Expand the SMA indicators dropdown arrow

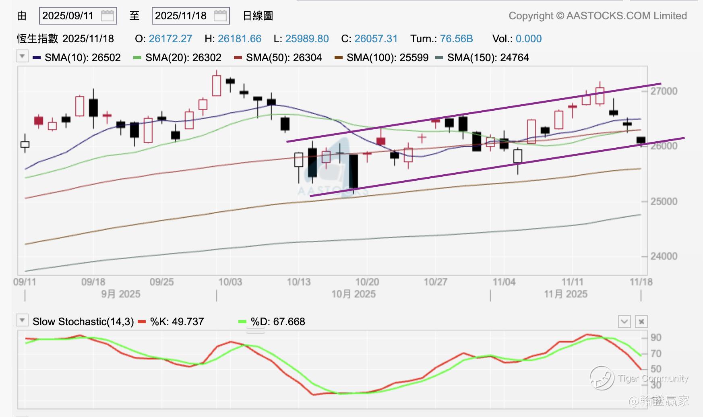22,56
